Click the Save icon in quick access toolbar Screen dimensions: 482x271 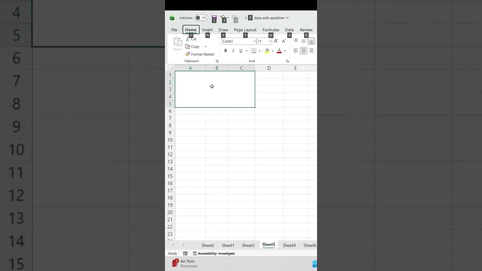(x=214, y=18)
